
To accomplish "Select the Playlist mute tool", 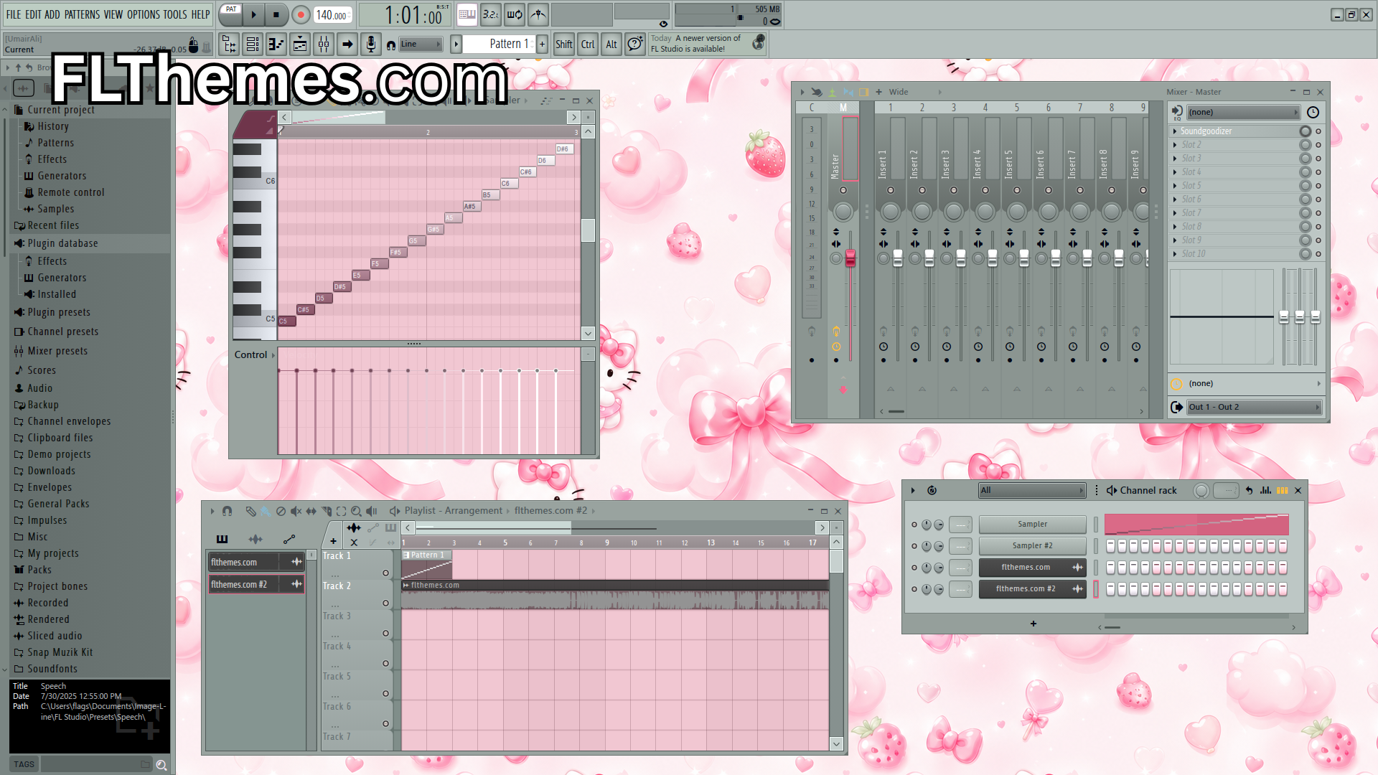I will point(296,511).
